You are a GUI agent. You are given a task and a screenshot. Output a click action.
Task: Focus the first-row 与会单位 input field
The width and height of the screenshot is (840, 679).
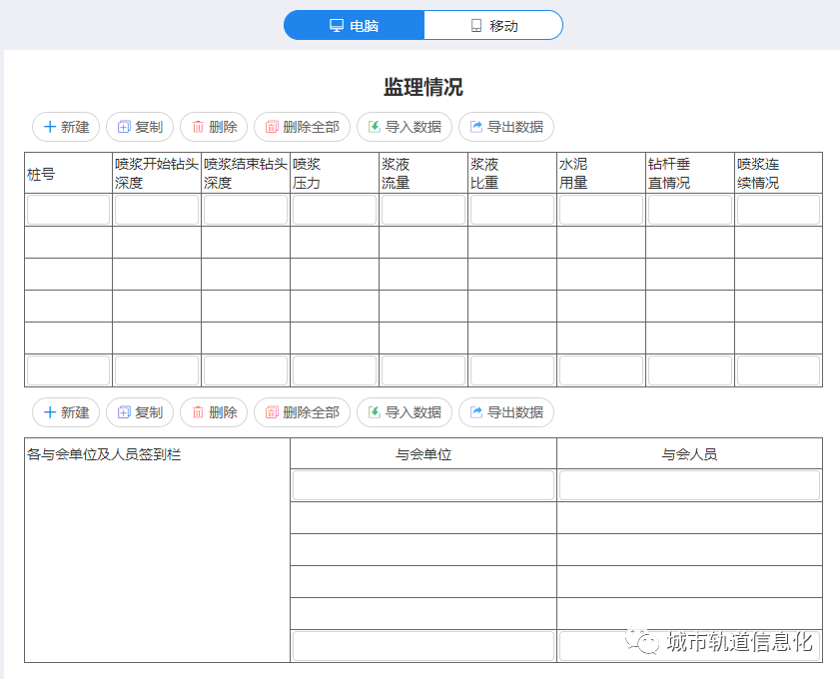(x=423, y=485)
